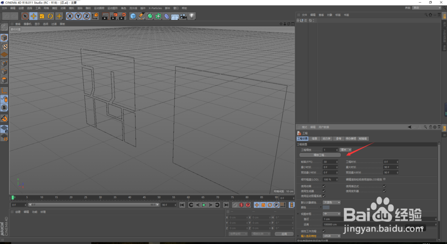Viewport: 447px width, 244px height.
Task: Click the 细节程度(LOD) input field
Action: pyautogui.click(x=330, y=180)
